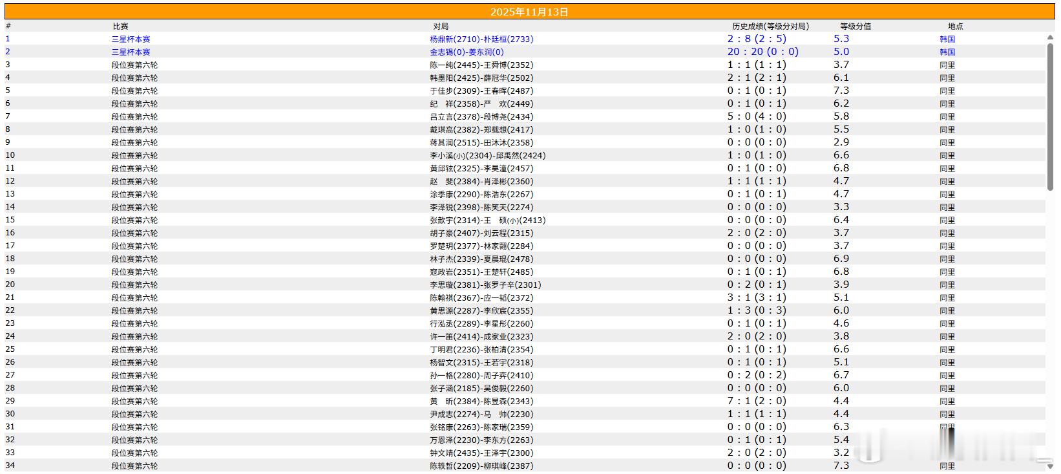Click the rating value 5.0
Image resolution: width=1061 pixels, height=474 pixels.
click(x=841, y=52)
